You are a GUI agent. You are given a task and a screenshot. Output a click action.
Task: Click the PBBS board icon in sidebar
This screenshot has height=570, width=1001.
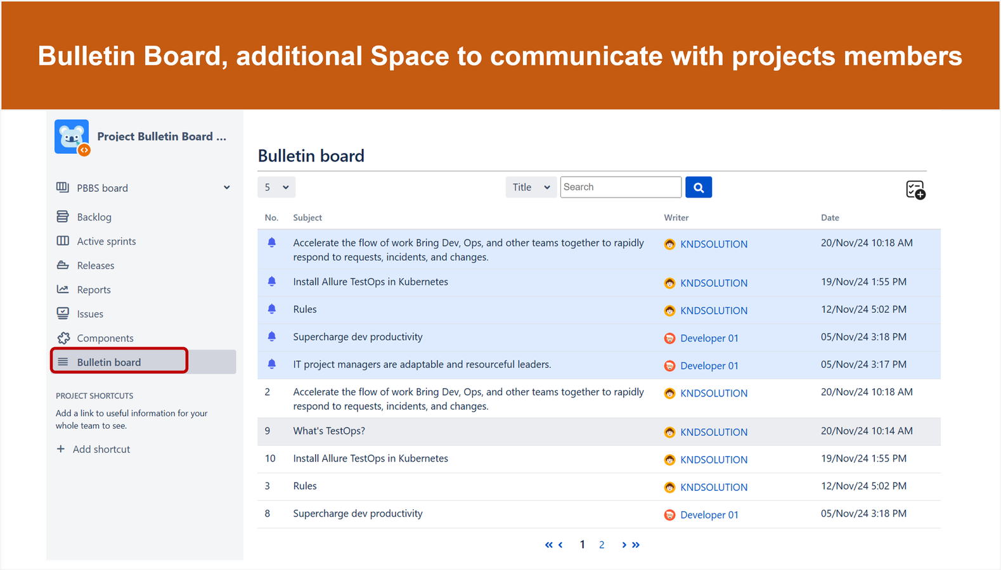coord(63,187)
